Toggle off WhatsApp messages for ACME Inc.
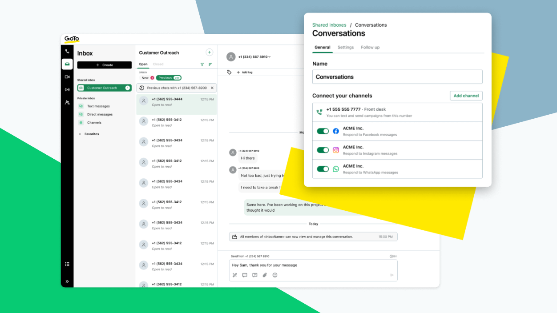This screenshot has height=313, width=557. (x=323, y=169)
